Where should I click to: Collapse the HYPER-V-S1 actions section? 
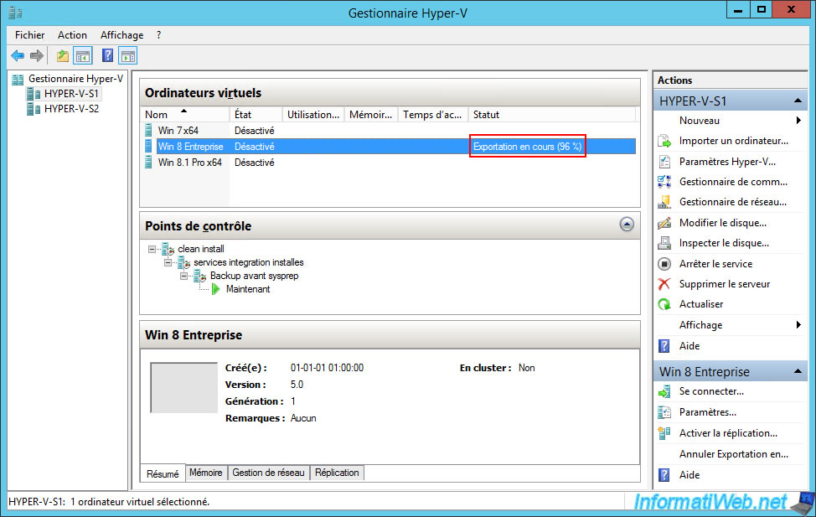click(798, 101)
